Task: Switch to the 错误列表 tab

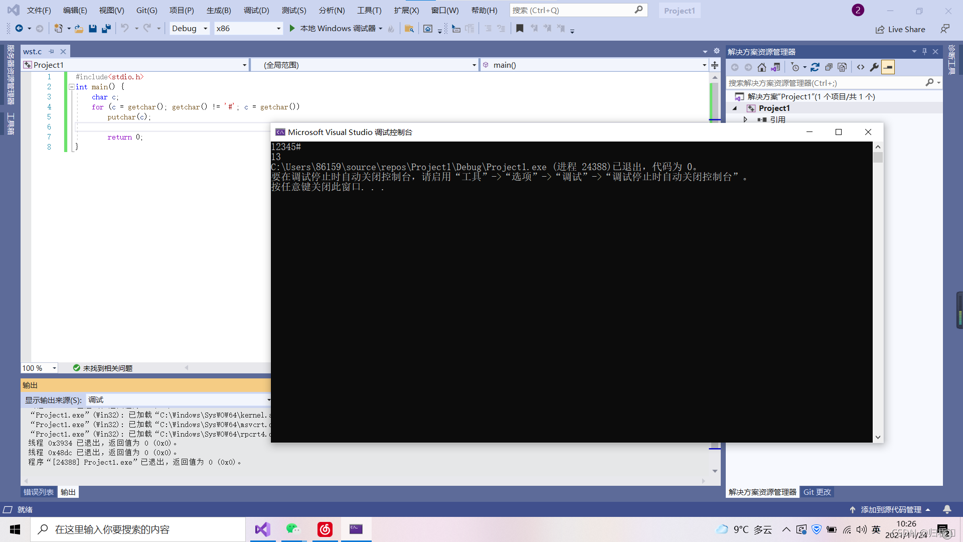Action: point(39,492)
